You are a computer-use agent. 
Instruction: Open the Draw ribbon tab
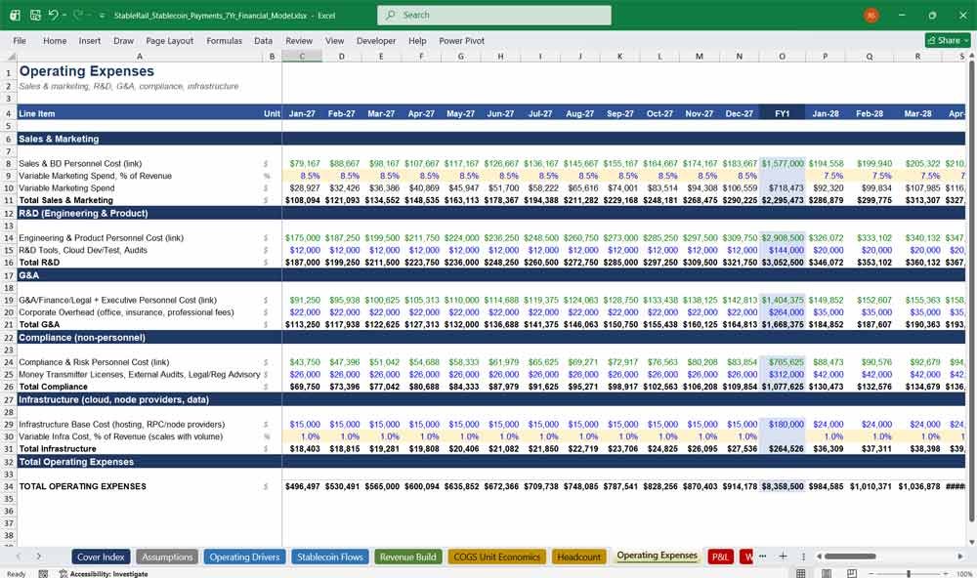tap(123, 40)
